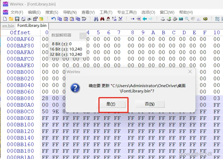Screen dimensions: 223x159
Task: Select offset row 000BB180
Action: pos(20,151)
